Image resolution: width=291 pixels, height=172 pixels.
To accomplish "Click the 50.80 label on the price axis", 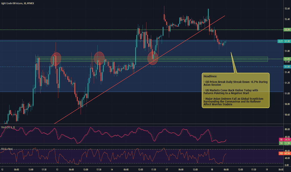I will tap(287, 104).
